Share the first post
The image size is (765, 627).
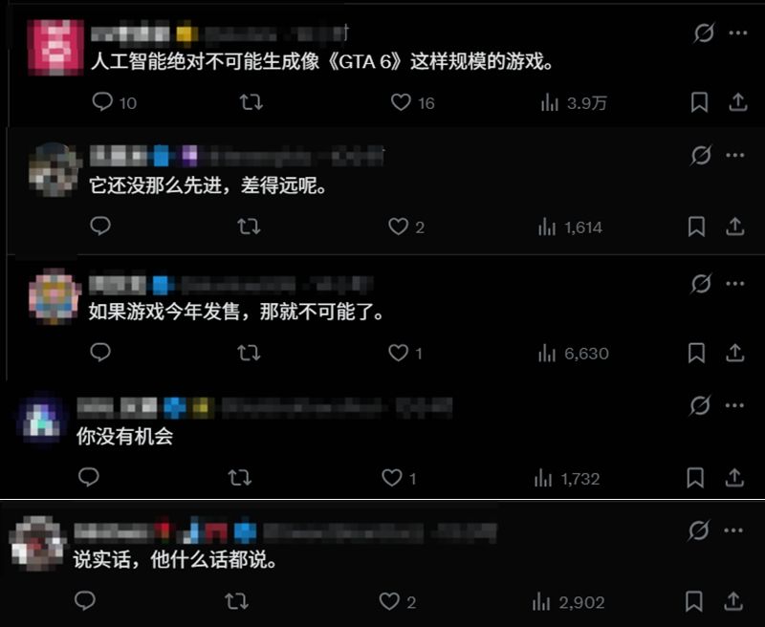[737, 102]
